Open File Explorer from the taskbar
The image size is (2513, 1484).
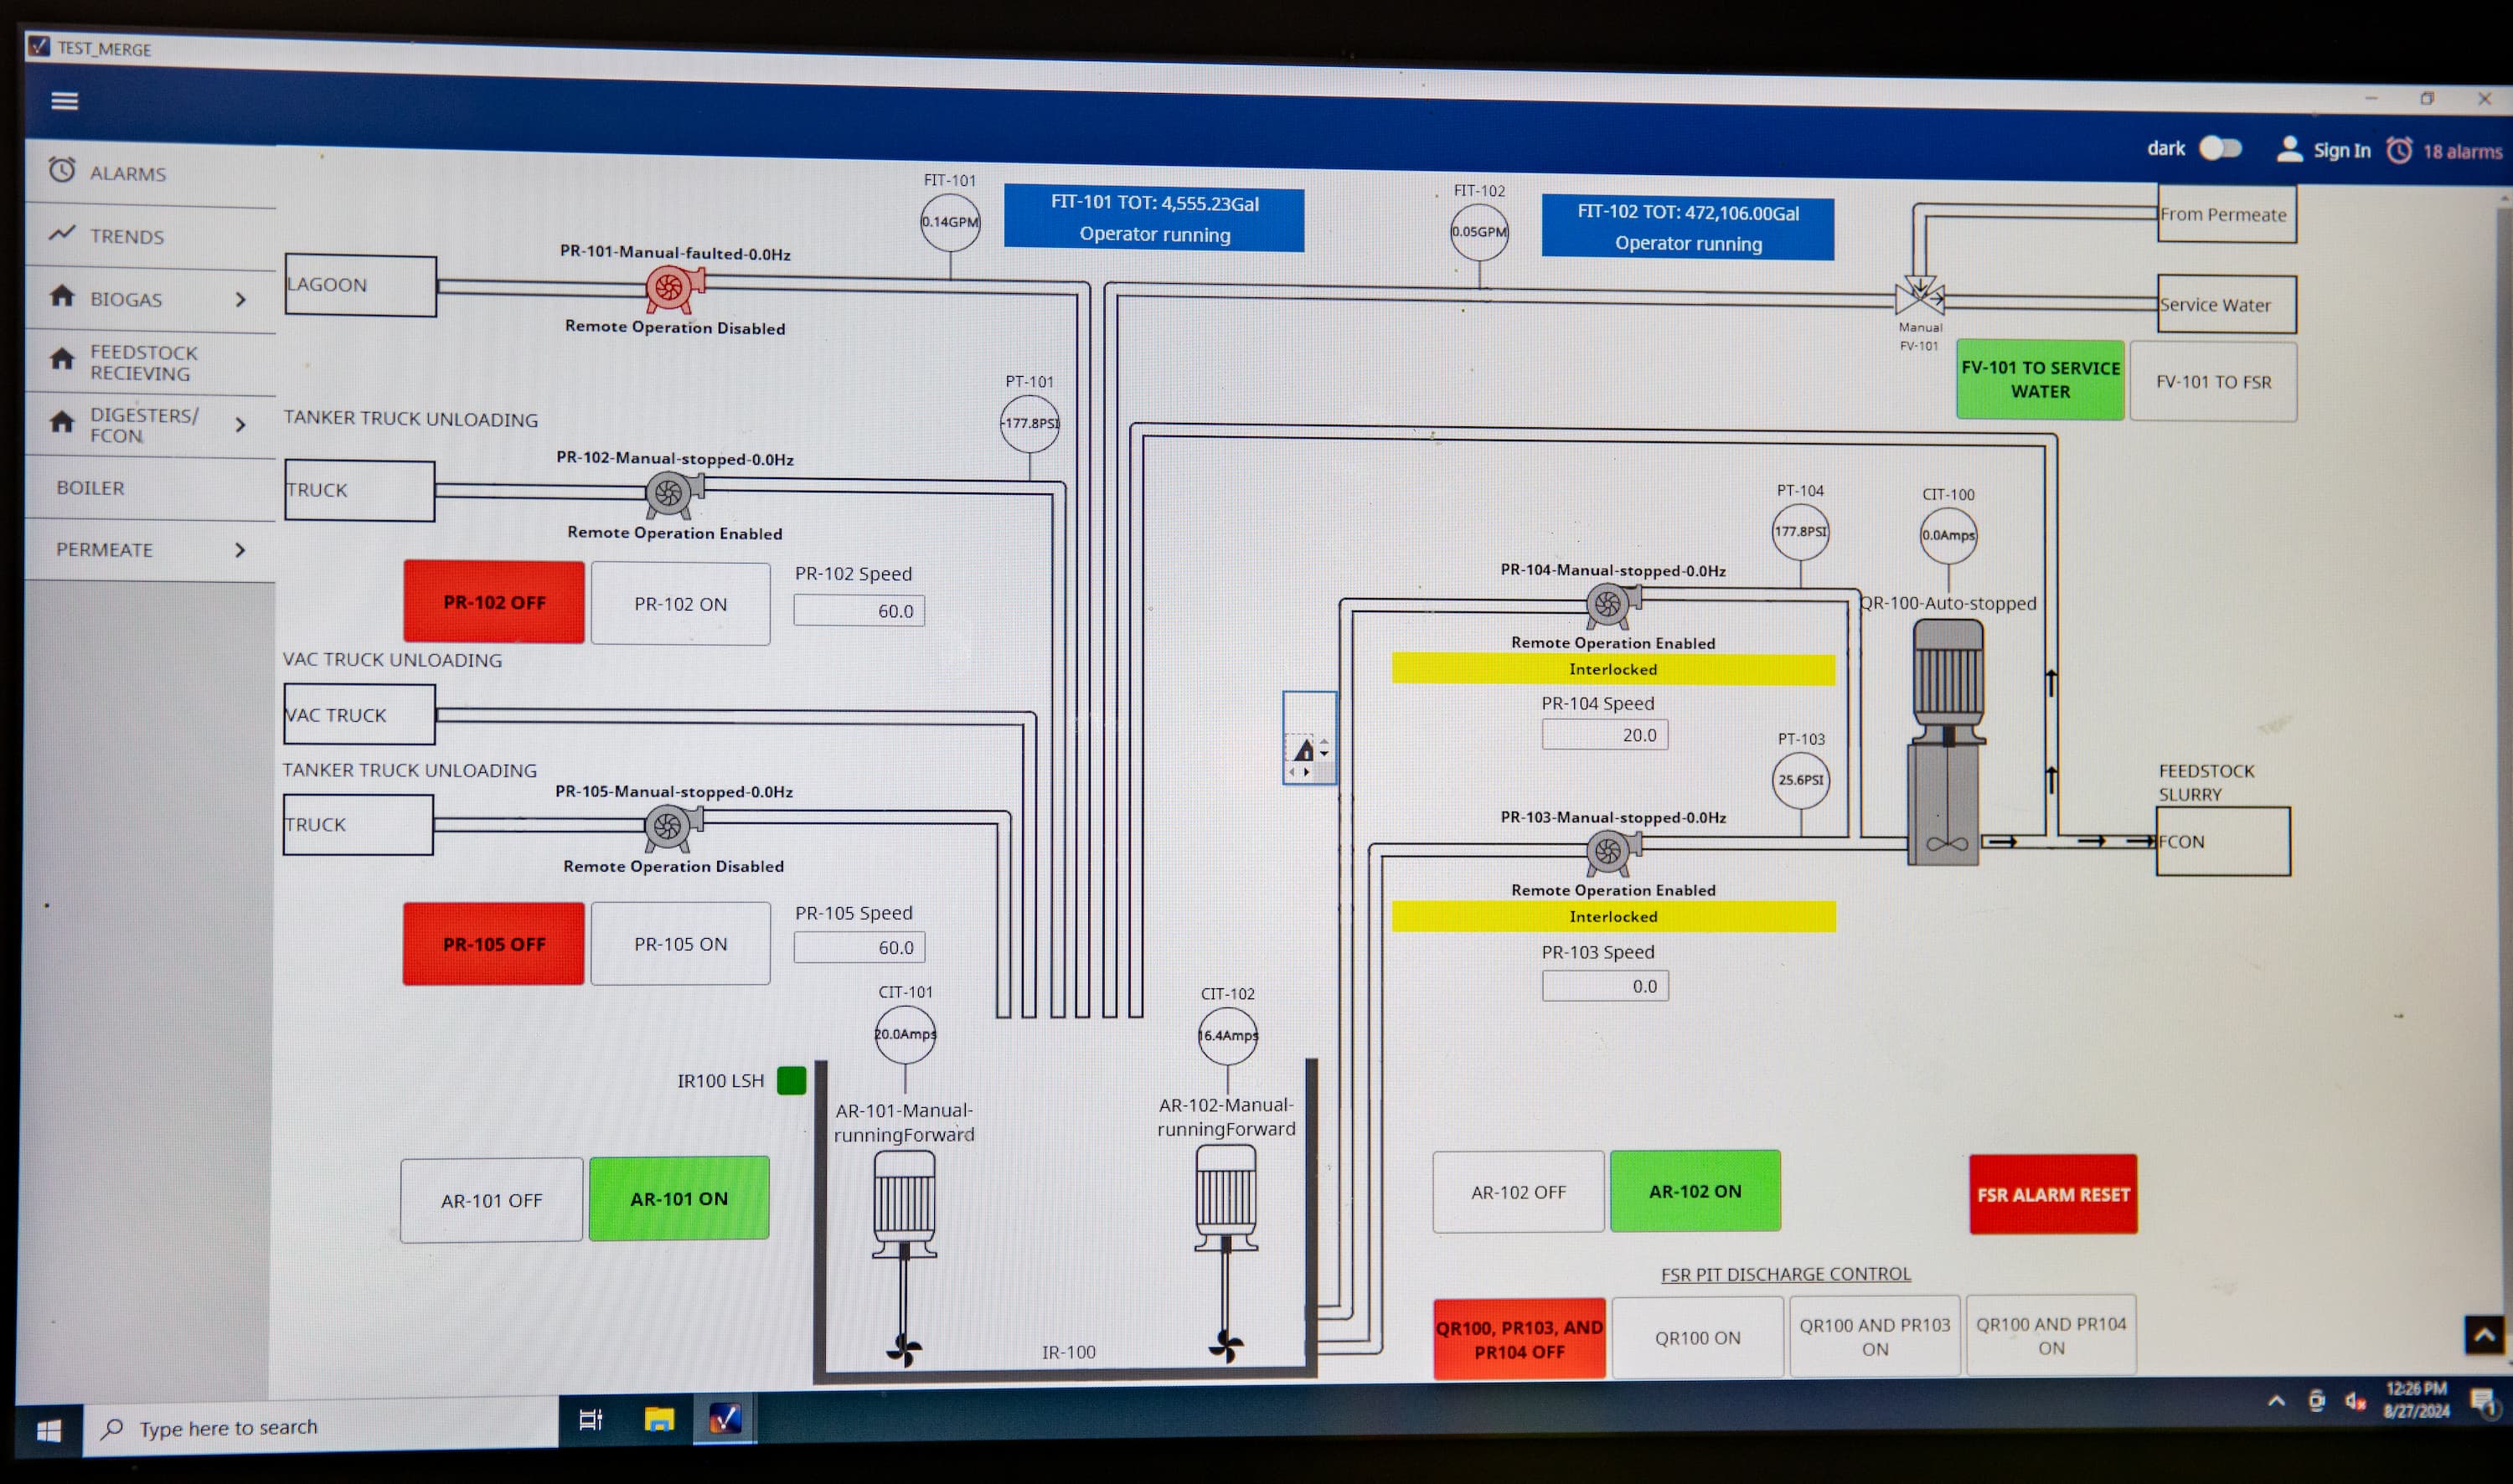(659, 1419)
